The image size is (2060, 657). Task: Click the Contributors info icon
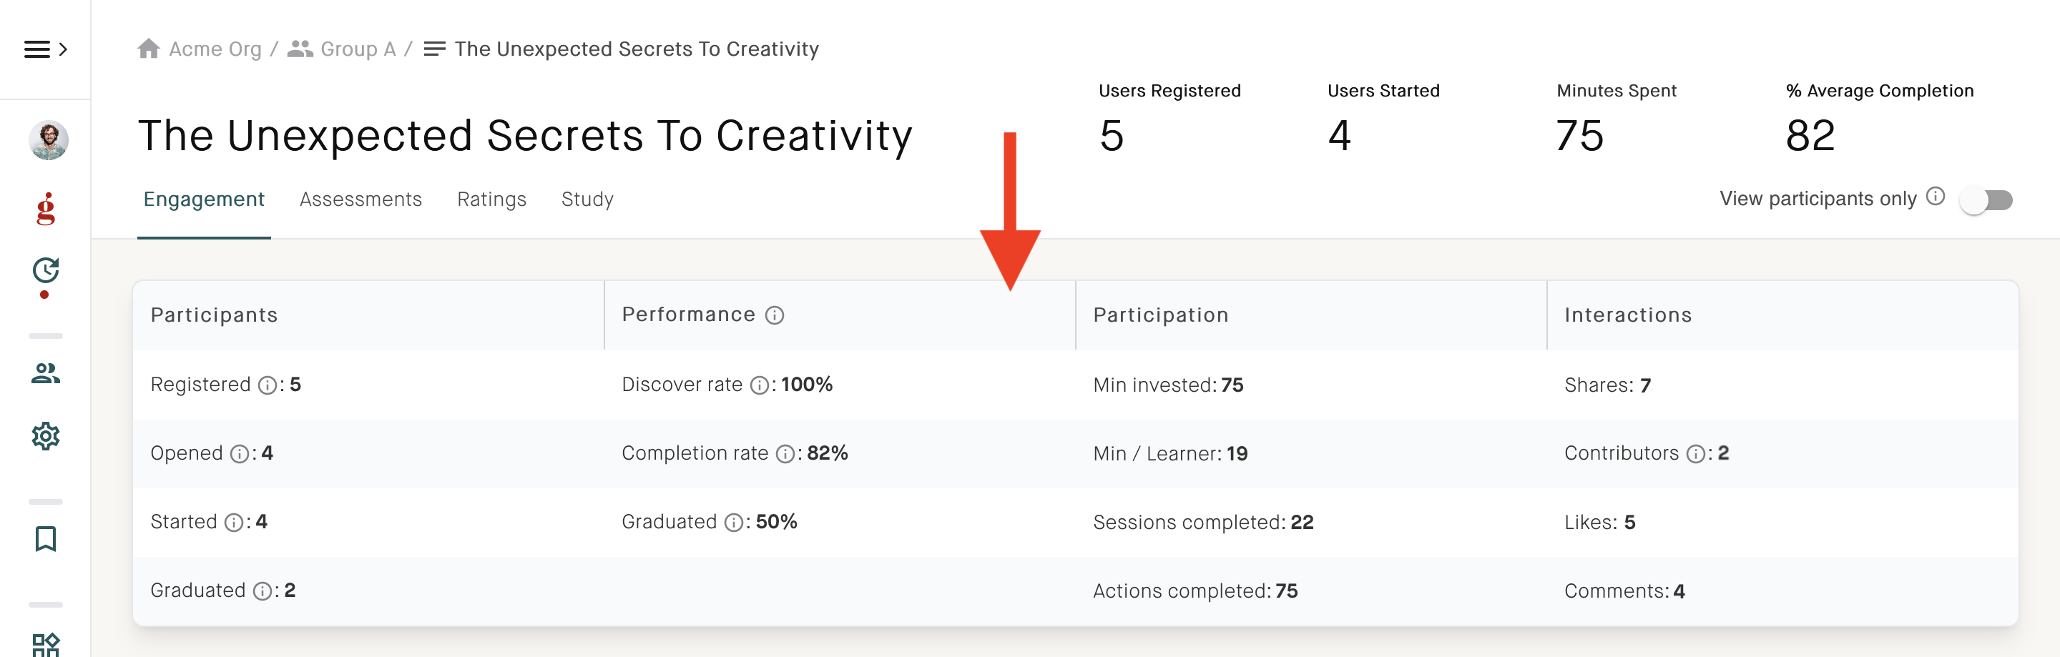point(1695,455)
